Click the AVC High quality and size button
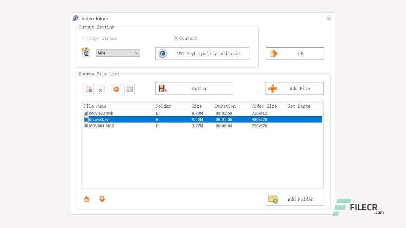The image size is (406, 228). click(x=202, y=53)
